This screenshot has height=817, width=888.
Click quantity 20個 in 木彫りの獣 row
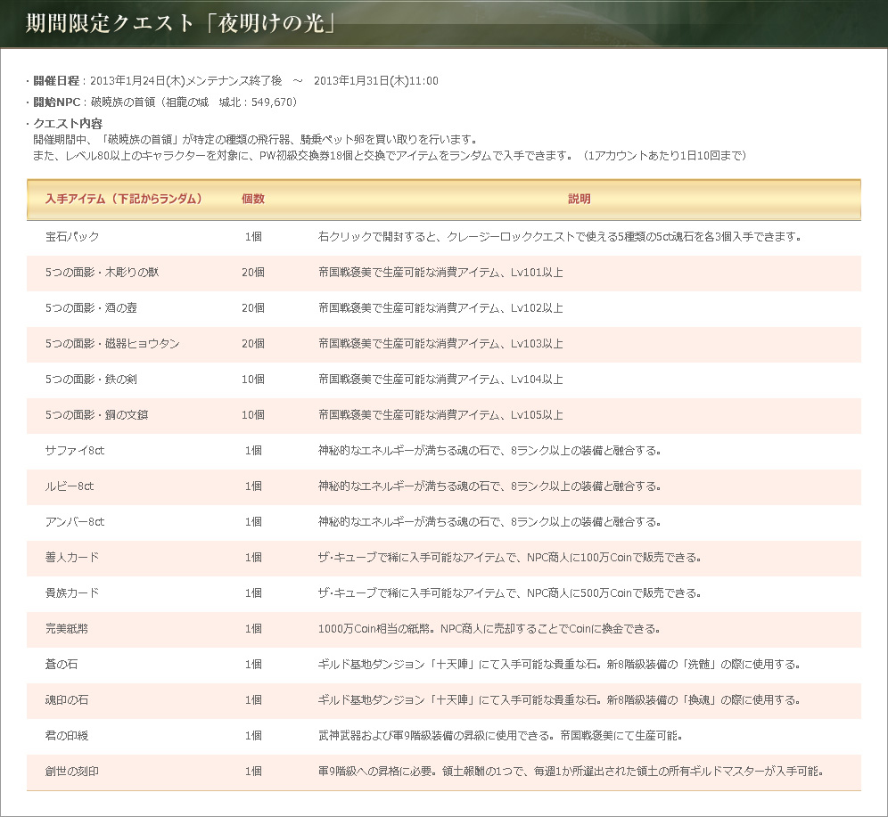point(253,272)
